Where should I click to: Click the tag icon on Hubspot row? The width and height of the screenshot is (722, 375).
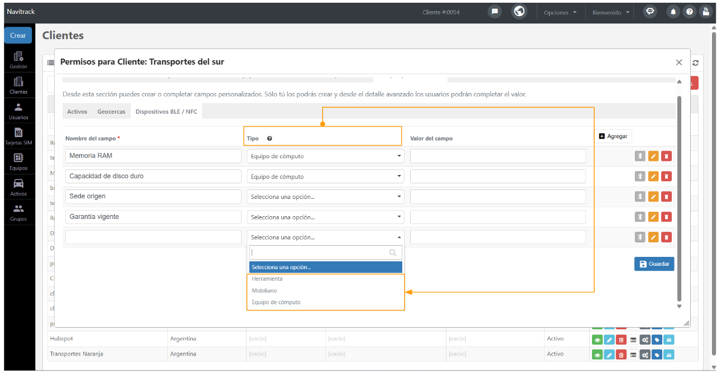coord(657,339)
